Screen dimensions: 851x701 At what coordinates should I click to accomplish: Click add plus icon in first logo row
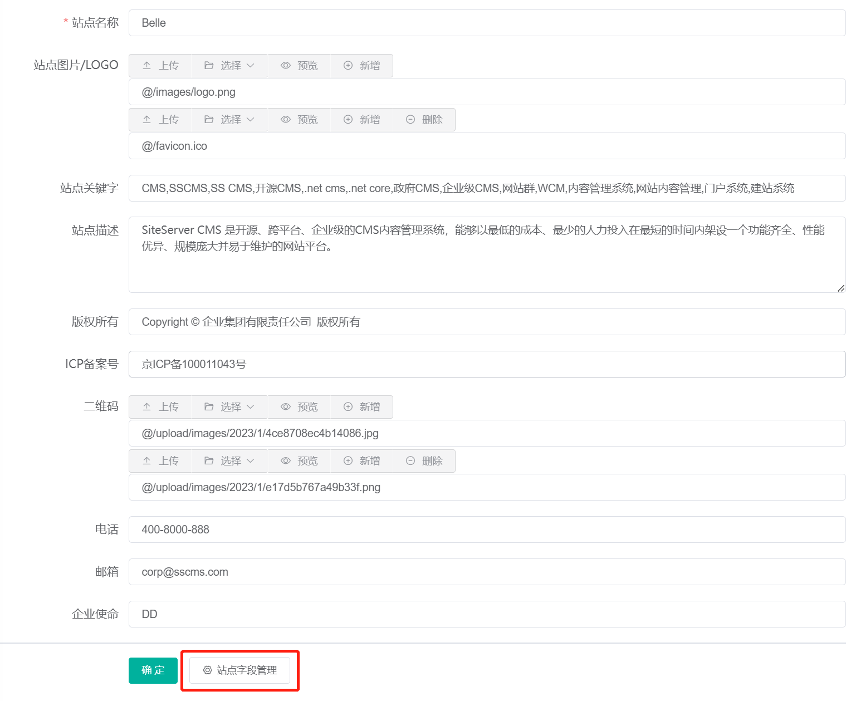[x=348, y=66]
